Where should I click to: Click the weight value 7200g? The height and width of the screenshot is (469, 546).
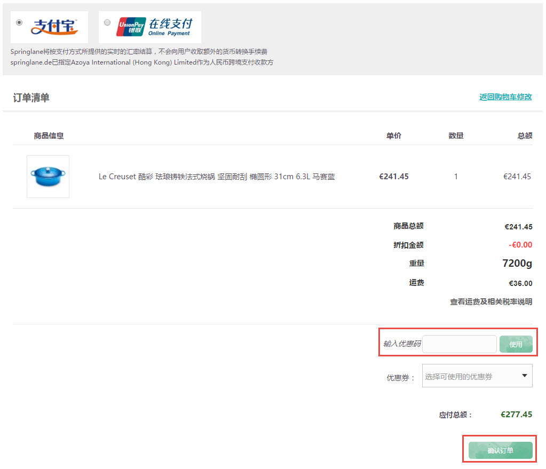pos(517,263)
